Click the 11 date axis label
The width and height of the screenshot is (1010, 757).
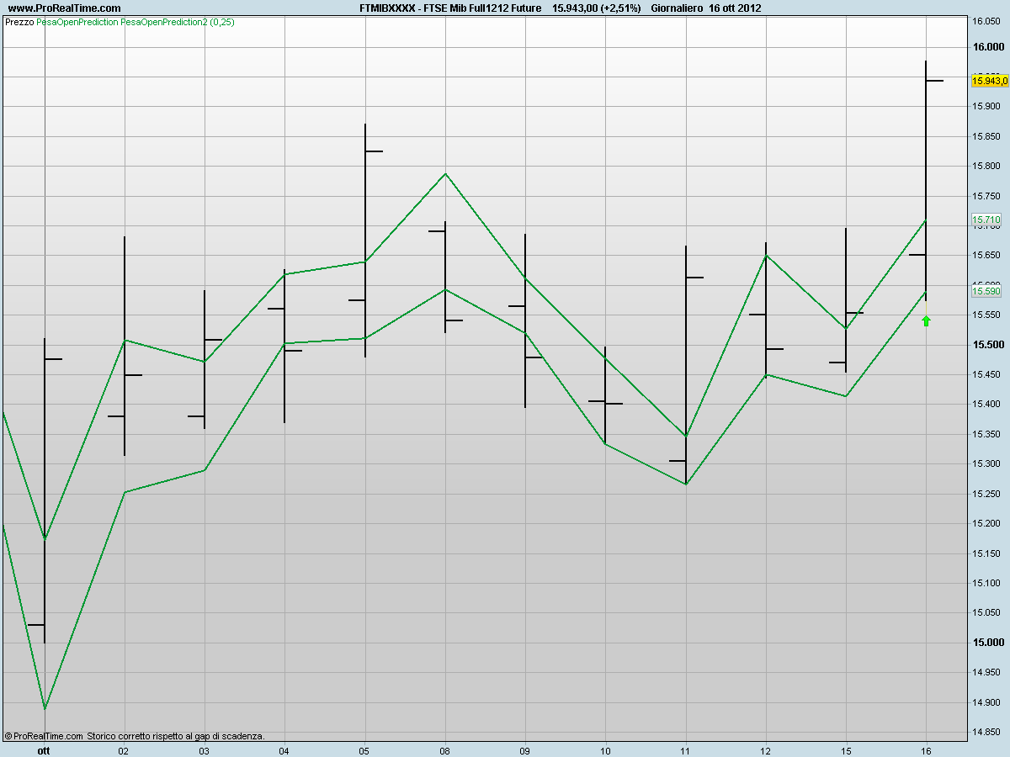click(686, 750)
